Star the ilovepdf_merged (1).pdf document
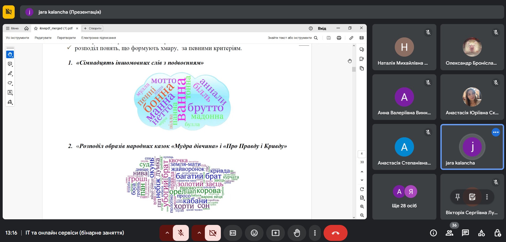This screenshot has height=242, width=506. (x=36, y=28)
